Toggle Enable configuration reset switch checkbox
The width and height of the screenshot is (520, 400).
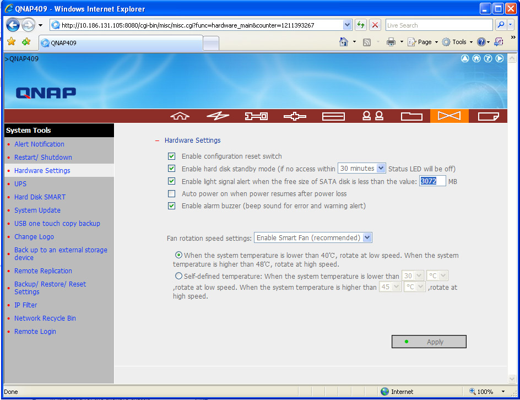point(171,156)
